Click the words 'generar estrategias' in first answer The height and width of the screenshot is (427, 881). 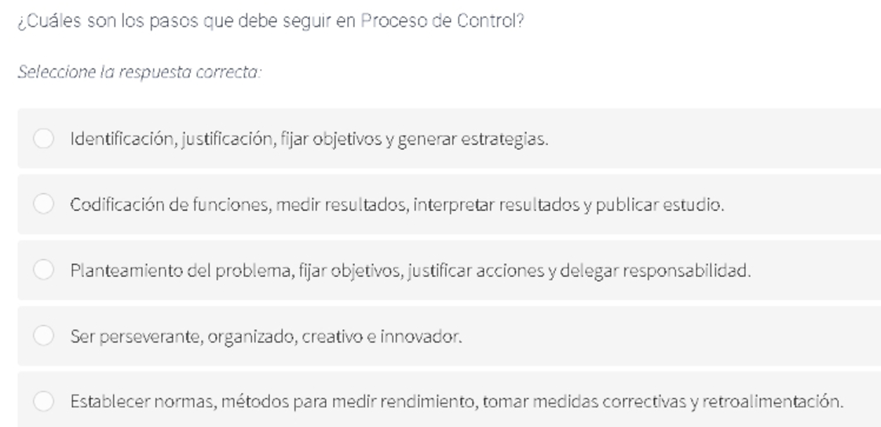[x=473, y=140]
